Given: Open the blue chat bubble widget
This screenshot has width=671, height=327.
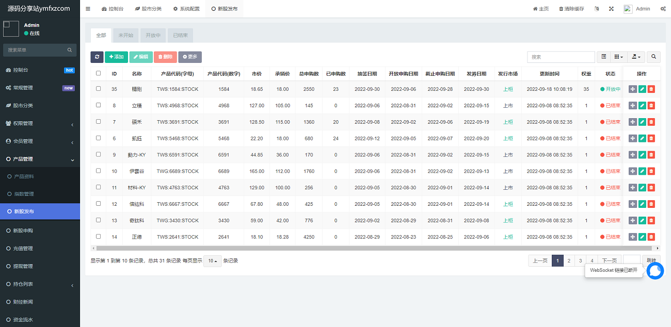Looking at the screenshot, I should click(655, 271).
